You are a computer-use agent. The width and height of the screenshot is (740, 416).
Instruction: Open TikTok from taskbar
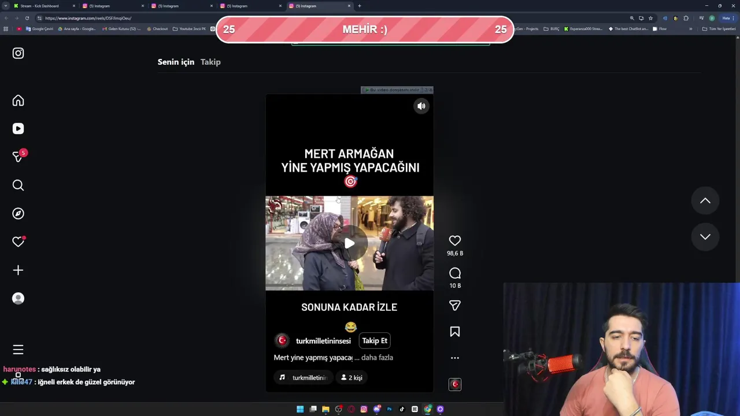pyautogui.click(x=402, y=409)
